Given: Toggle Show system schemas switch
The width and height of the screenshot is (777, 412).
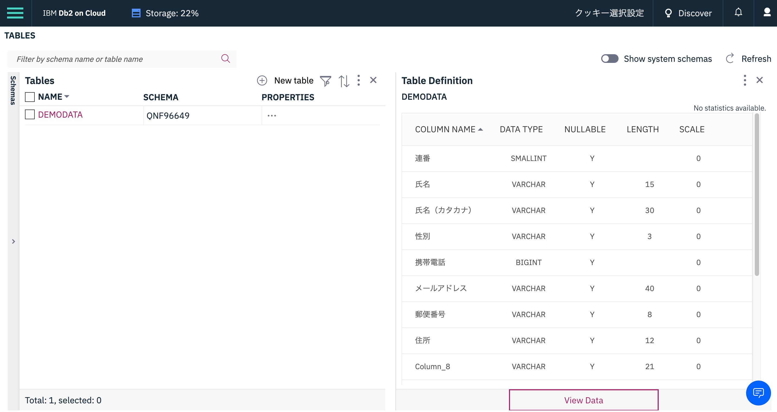Looking at the screenshot, I should point(609,59).
